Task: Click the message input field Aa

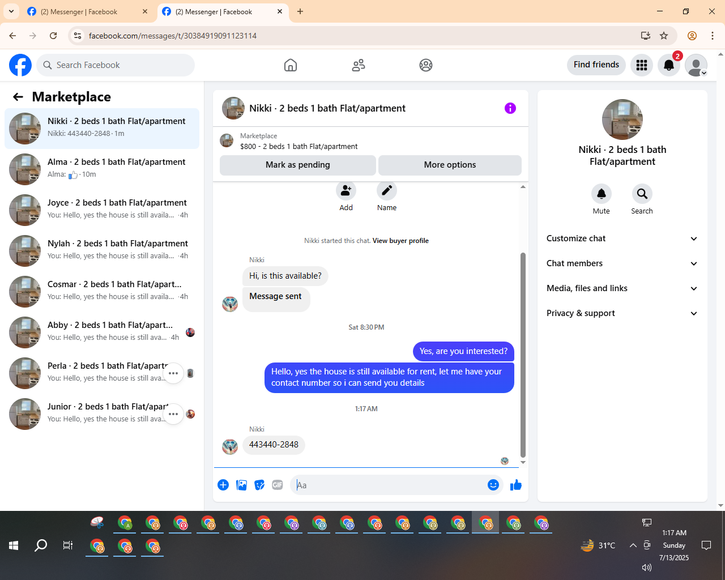Action: [389, 485]
